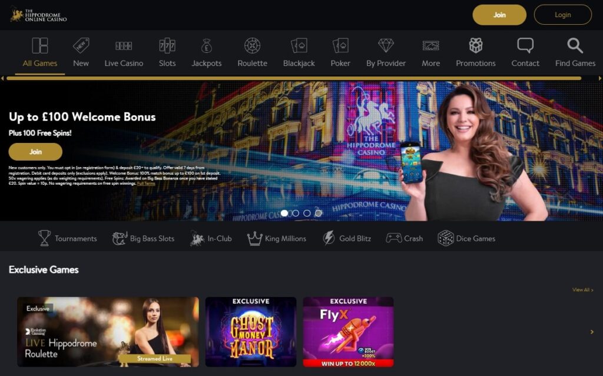Open the In-Club horse icon
The height and width of the screenshot is (376, 603).
click(x=197, y=238)
